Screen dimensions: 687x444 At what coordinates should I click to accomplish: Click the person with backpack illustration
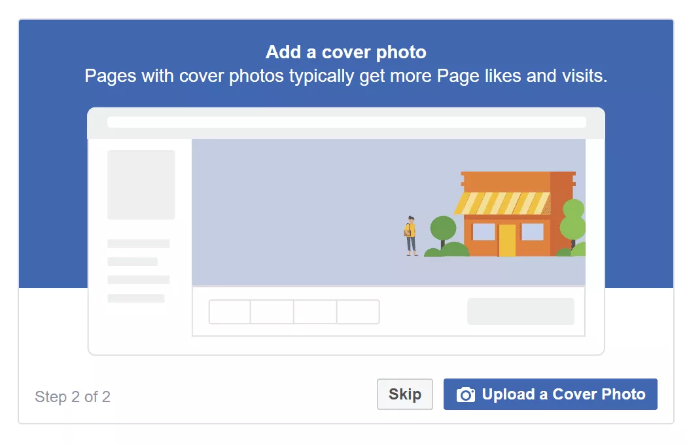point(411,235)
